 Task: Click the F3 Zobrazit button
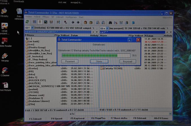click(x=35, y=119)
